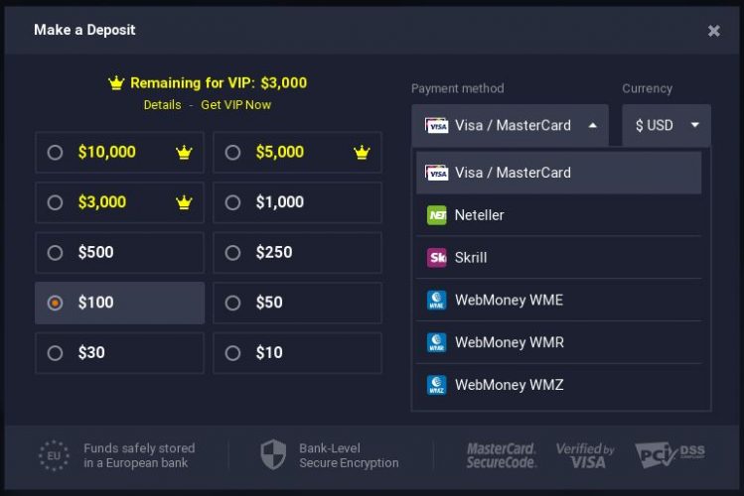This screenshot has height=496, width=744.
Task: Click the crown icon beside $5,000
Action: (362, 152)
